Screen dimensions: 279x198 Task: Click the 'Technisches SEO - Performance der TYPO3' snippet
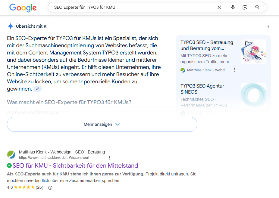click(x=205, y=102)
